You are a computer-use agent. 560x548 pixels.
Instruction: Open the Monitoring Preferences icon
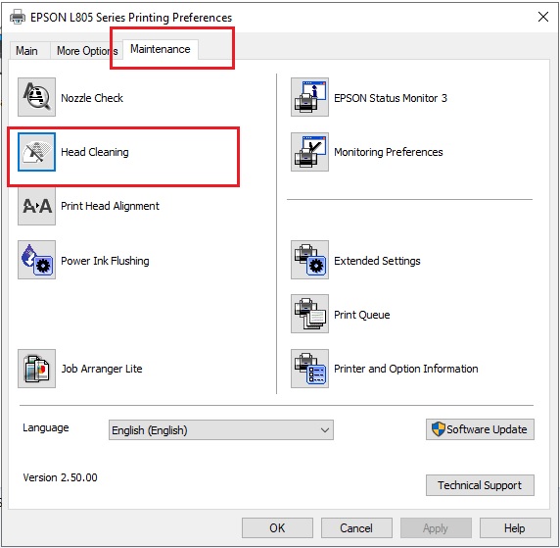tap(309, 152)
